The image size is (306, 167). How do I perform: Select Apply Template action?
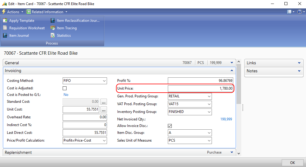point(22,20)
